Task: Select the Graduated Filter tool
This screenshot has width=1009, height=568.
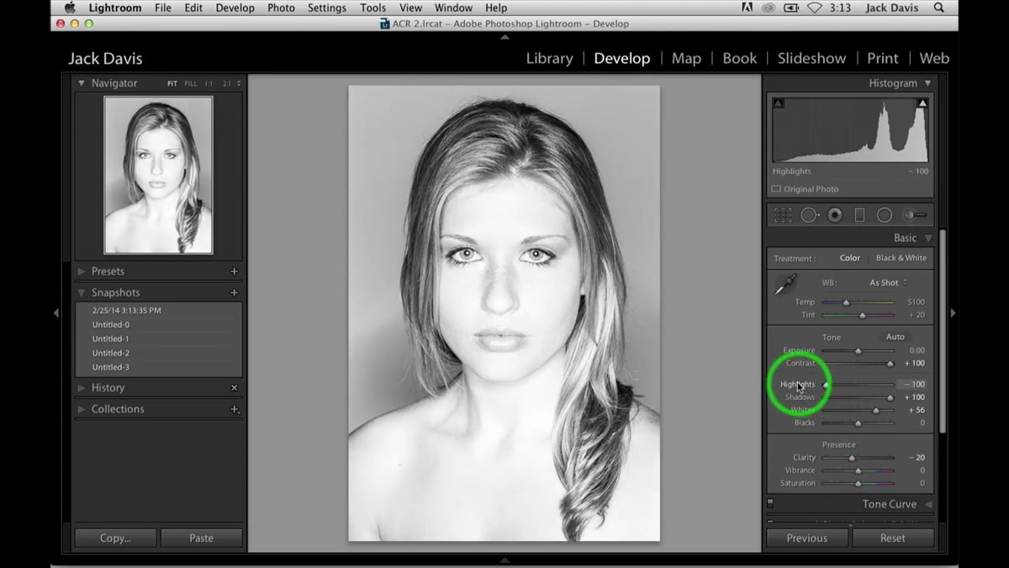Action: tap(859, 215)
